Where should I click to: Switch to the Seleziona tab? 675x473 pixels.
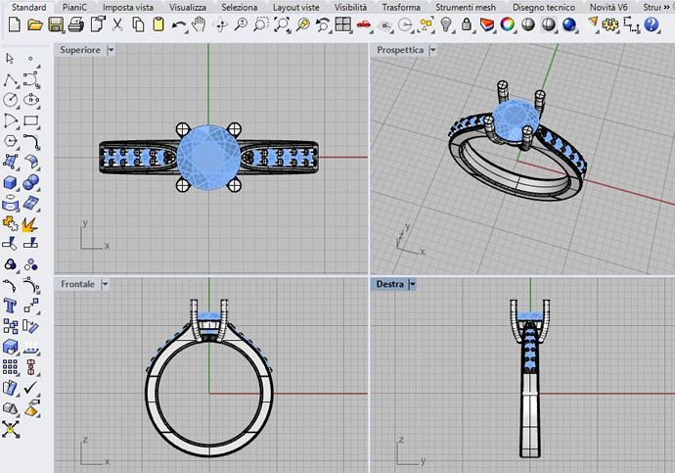240,7
